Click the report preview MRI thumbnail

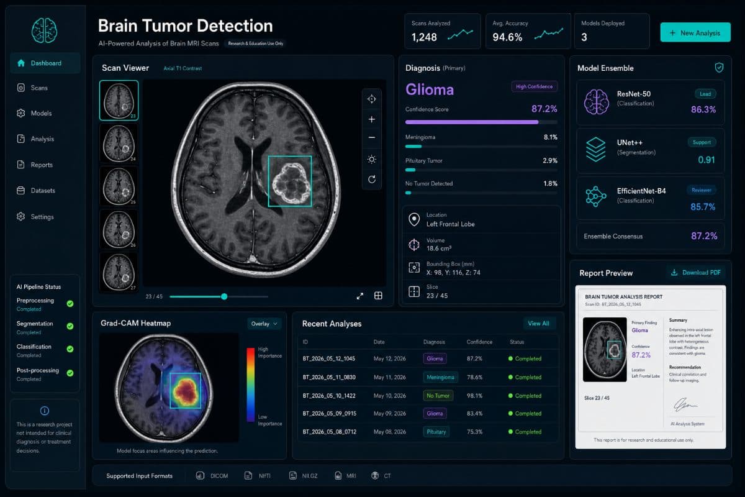point(605,349)
